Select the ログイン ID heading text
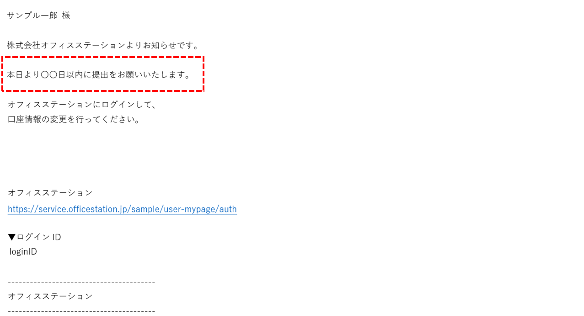This screenshot has width=584, height=316. [38, 237]
